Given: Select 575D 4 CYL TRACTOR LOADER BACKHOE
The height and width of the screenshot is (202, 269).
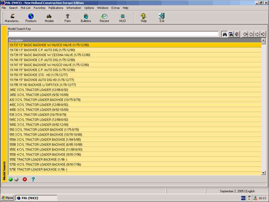Looking at the screenshot, I should [x=135, y=164].
